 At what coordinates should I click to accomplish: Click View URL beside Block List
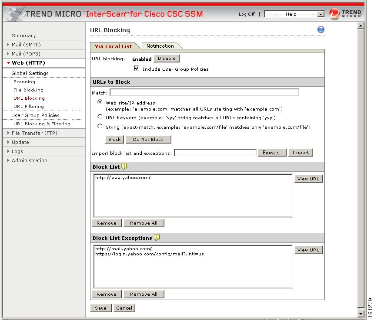coord(308,179)
